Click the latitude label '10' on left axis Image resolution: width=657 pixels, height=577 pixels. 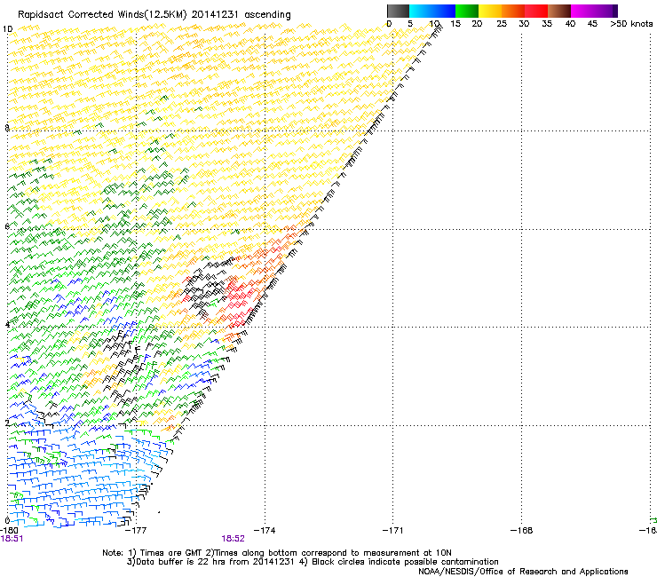[x=7, y=29]
